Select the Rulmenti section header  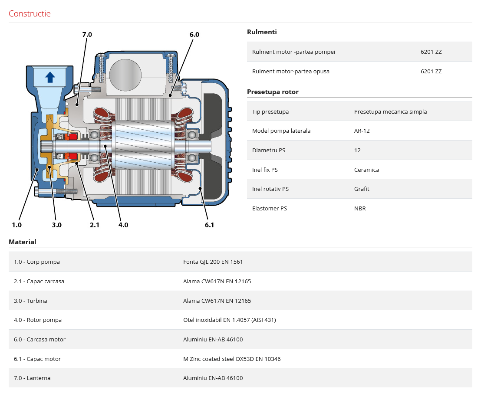262,32
